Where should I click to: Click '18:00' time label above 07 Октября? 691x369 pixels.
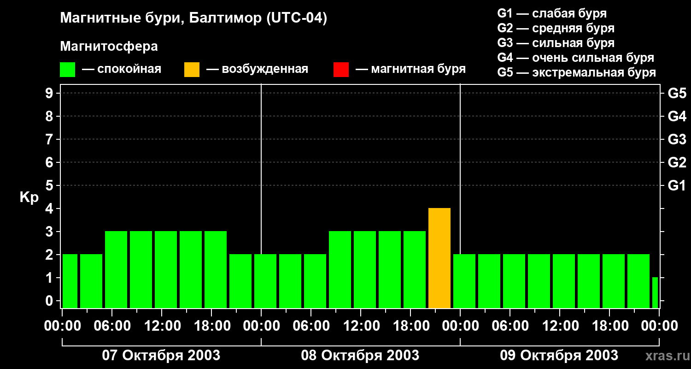click(211, 326)
